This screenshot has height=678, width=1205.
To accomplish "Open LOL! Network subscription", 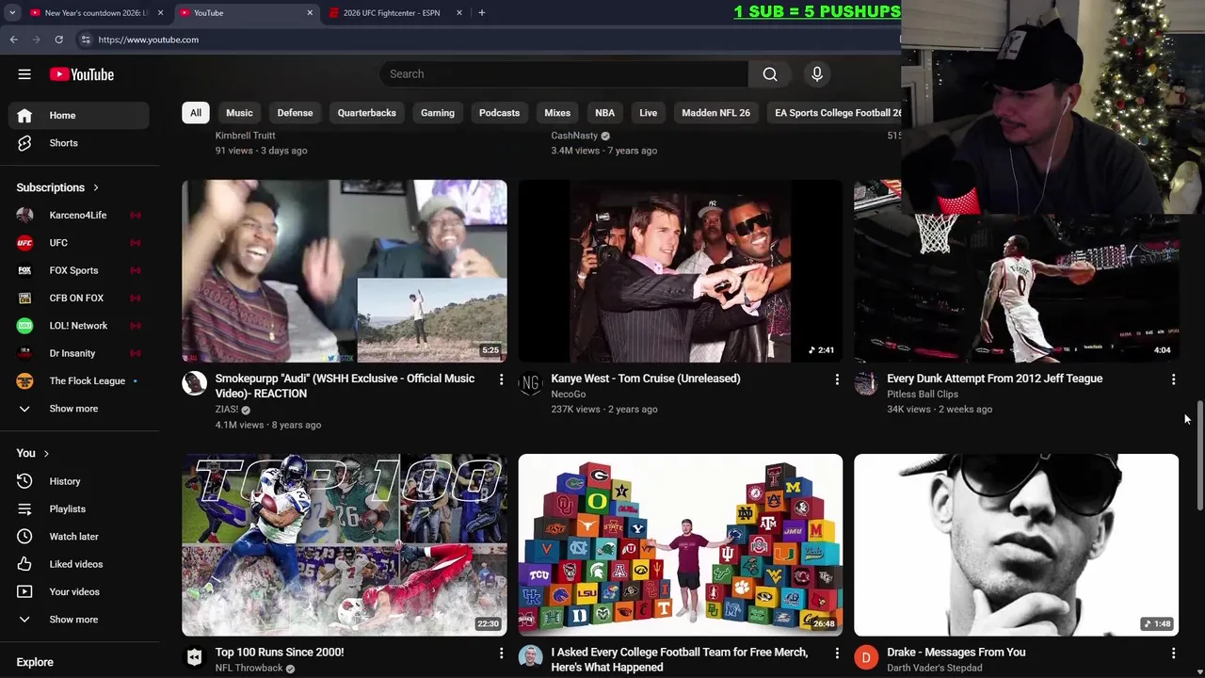I will click(79, 326).
